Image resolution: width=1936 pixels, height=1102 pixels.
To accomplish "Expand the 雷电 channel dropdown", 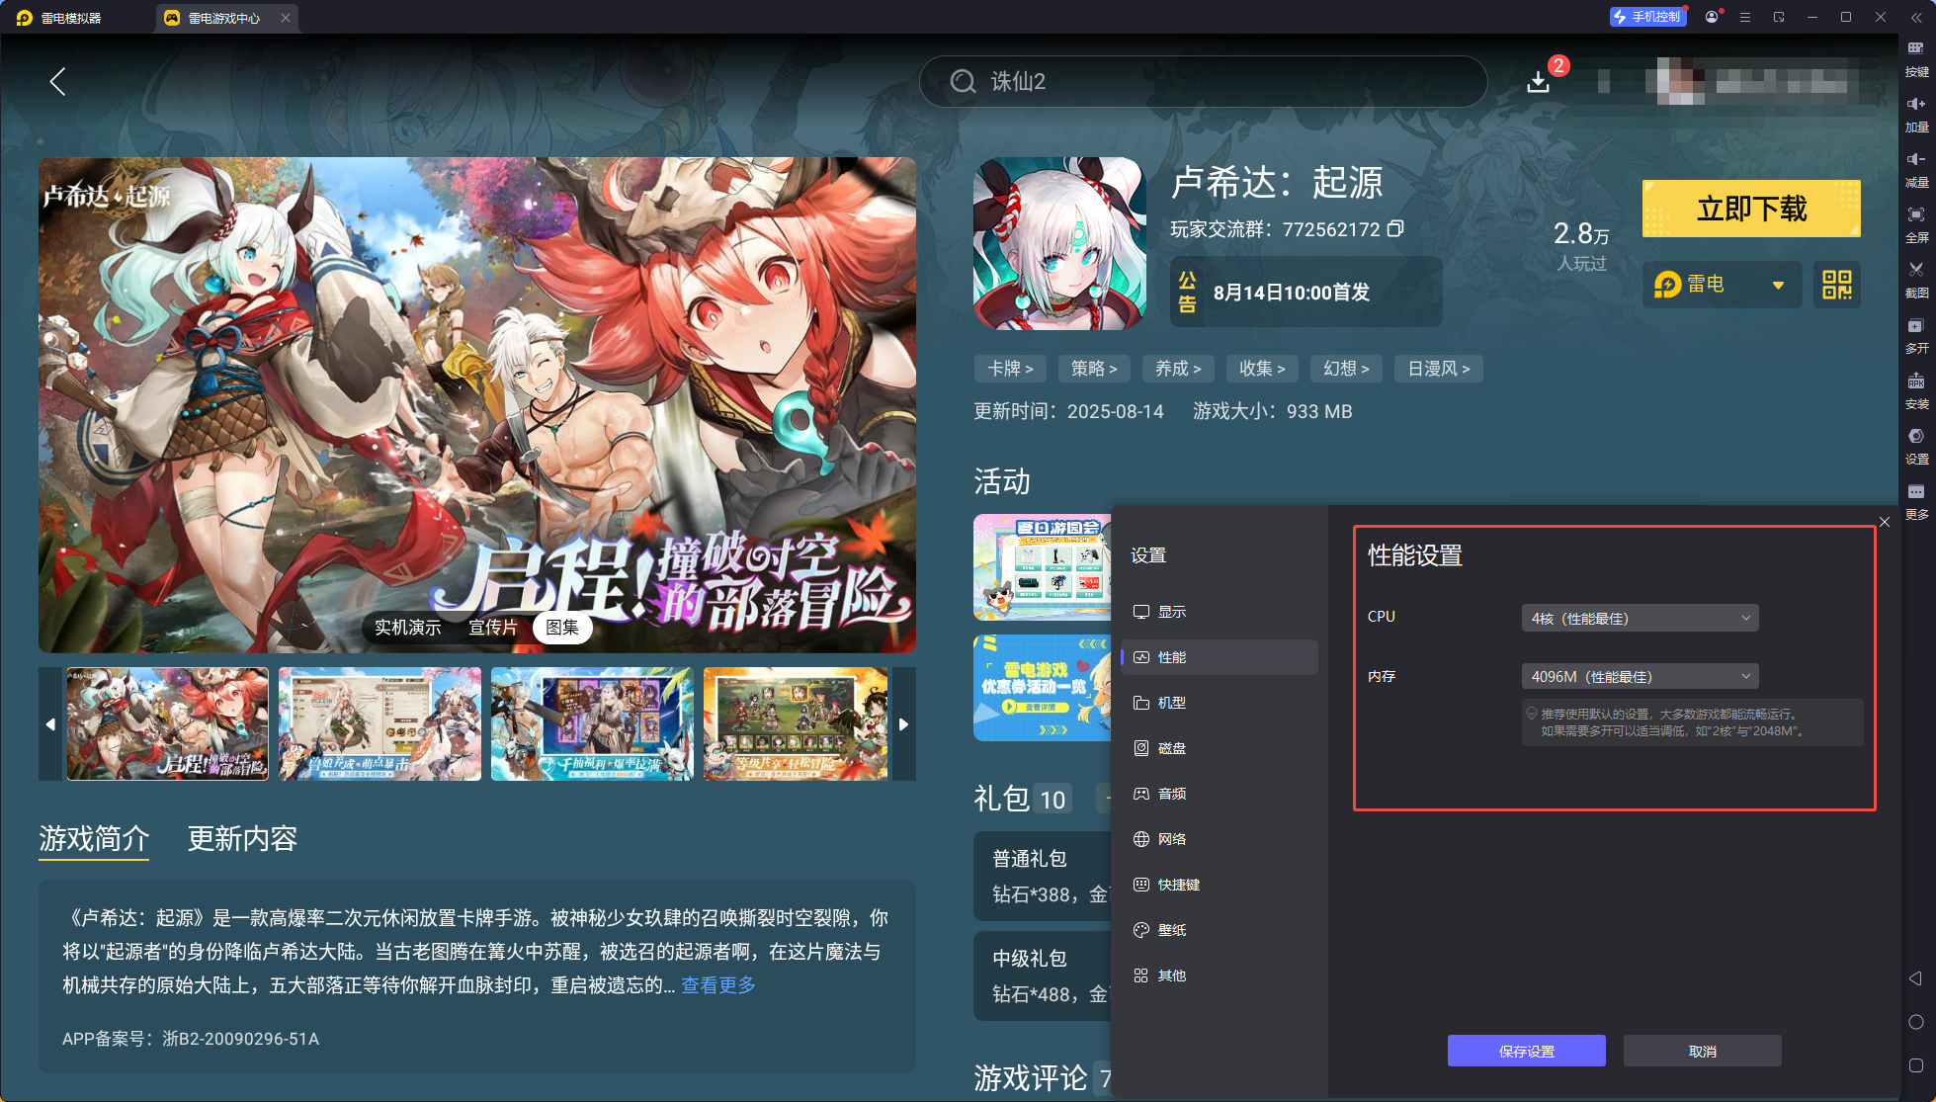I will 1722,285.
